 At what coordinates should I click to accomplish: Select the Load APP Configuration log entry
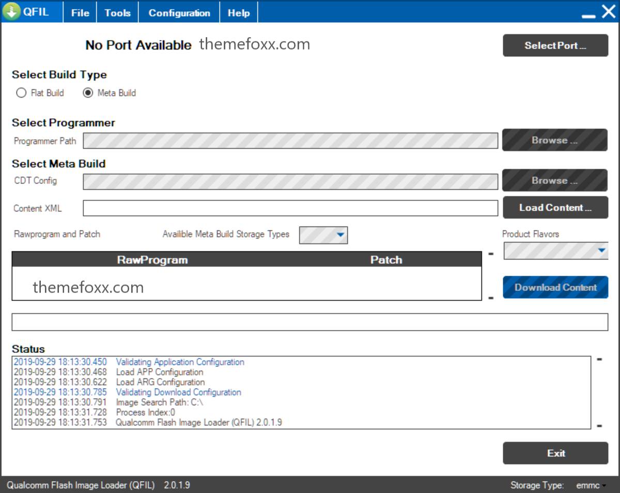pyautogui.click(x=109, y=372)
